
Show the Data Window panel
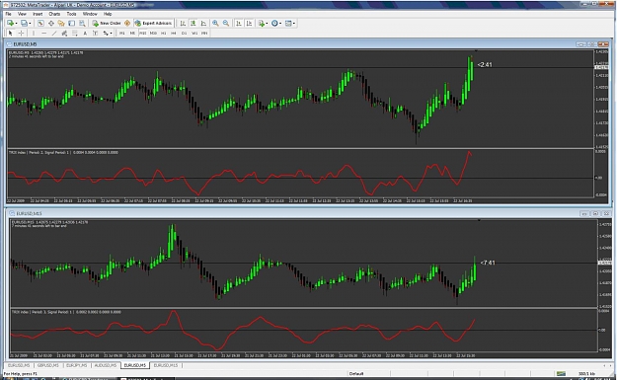point(51,24)
